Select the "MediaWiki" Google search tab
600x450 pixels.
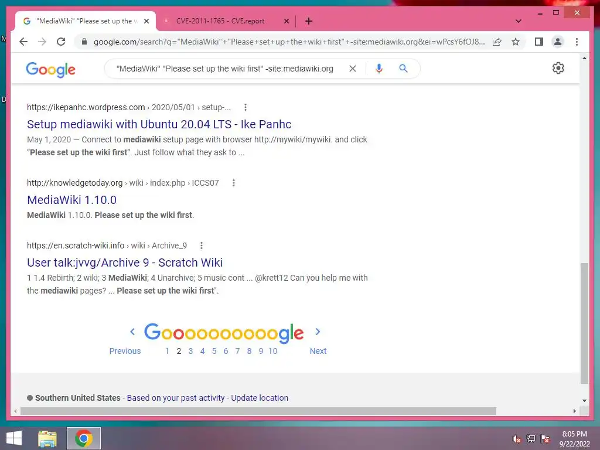tap(87, 21)
